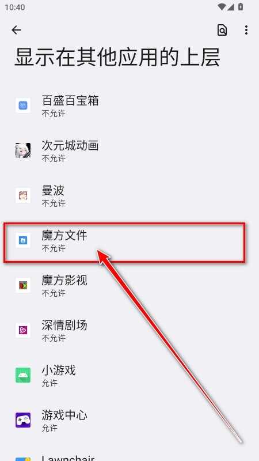Tap the 曼波 app icon
Image resolution: width=259 pixels, height=461 pixels.
pos(23,195)
